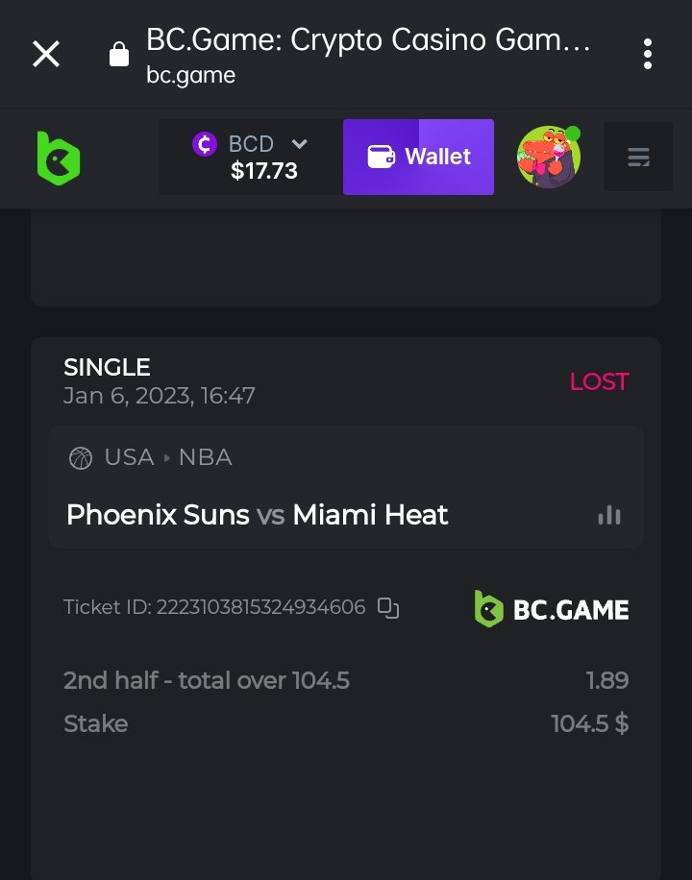Open the NBA league breadcrumb
Viewport: 692px width, 880px height.
point(205,457)
